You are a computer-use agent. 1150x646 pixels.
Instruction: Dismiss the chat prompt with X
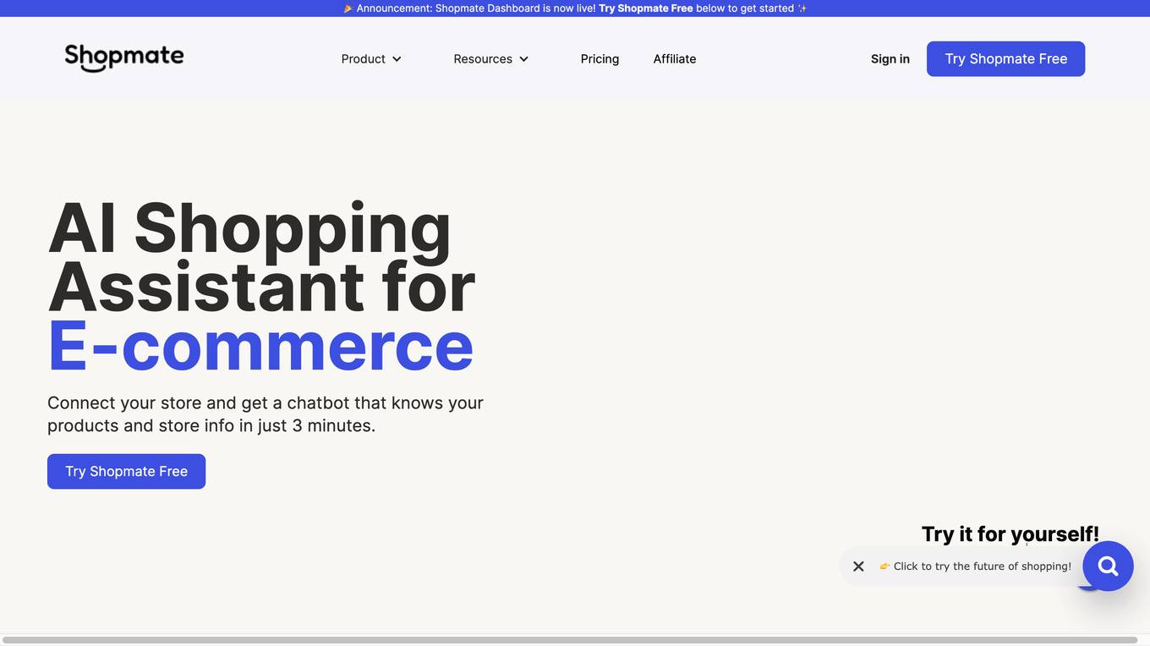(858, 567)
